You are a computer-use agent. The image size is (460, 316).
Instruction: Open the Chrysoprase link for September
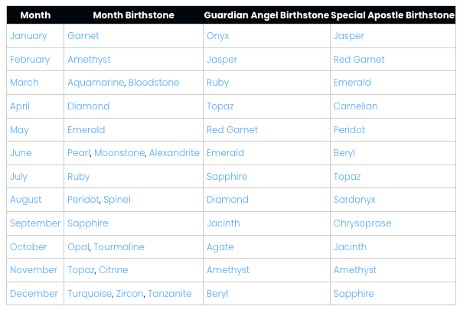(362, 223)
